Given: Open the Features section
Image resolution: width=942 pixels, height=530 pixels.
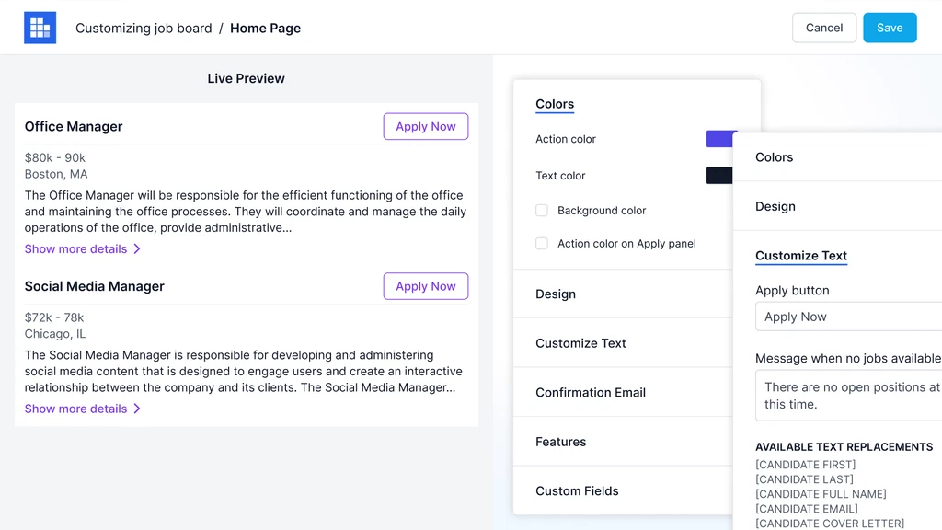Looking at the screenshot, I should (560, 442).
